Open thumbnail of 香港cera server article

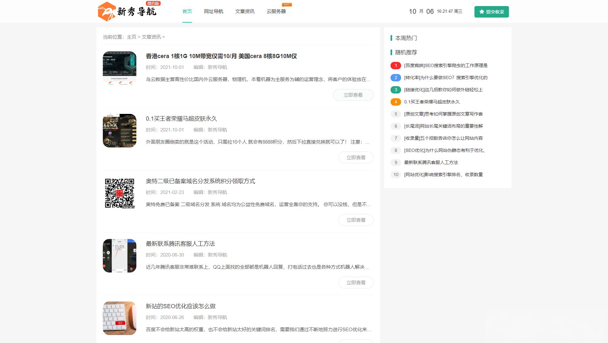click(x=119, y=68)
